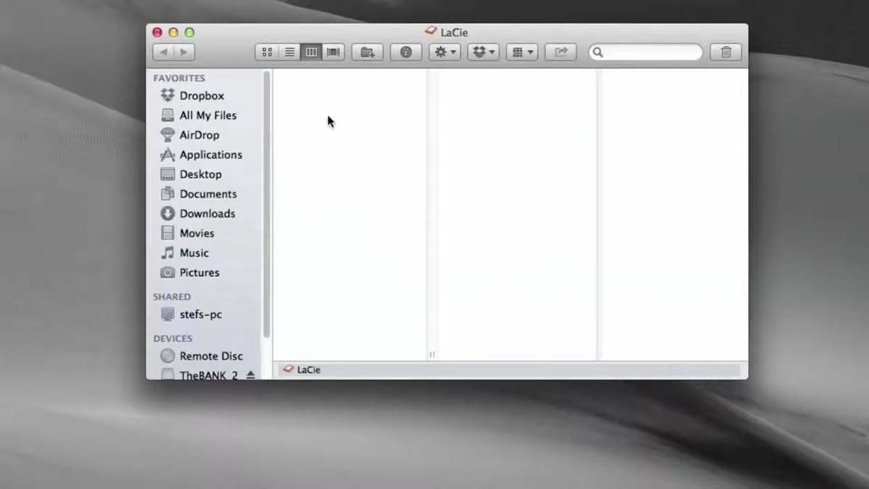Switch to Cover Flow view
This screenshot has width=869, height=489.
pos(333,52)
